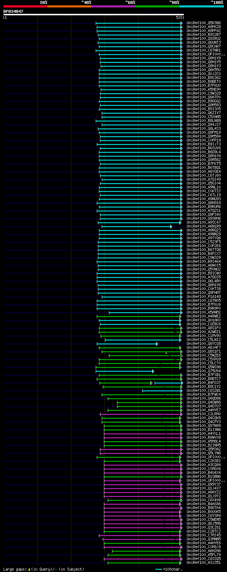
Task: Click the short cyan bar for UniRef100_Q75UV4
Action: click(125, 371)
